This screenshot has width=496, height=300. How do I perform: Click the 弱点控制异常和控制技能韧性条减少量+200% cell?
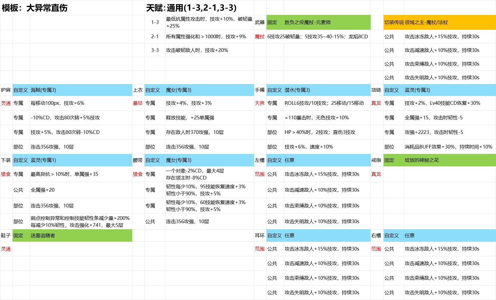(81, 222)
